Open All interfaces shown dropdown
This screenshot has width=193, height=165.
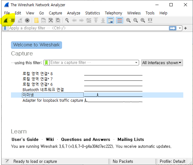(x=162, y=63)
